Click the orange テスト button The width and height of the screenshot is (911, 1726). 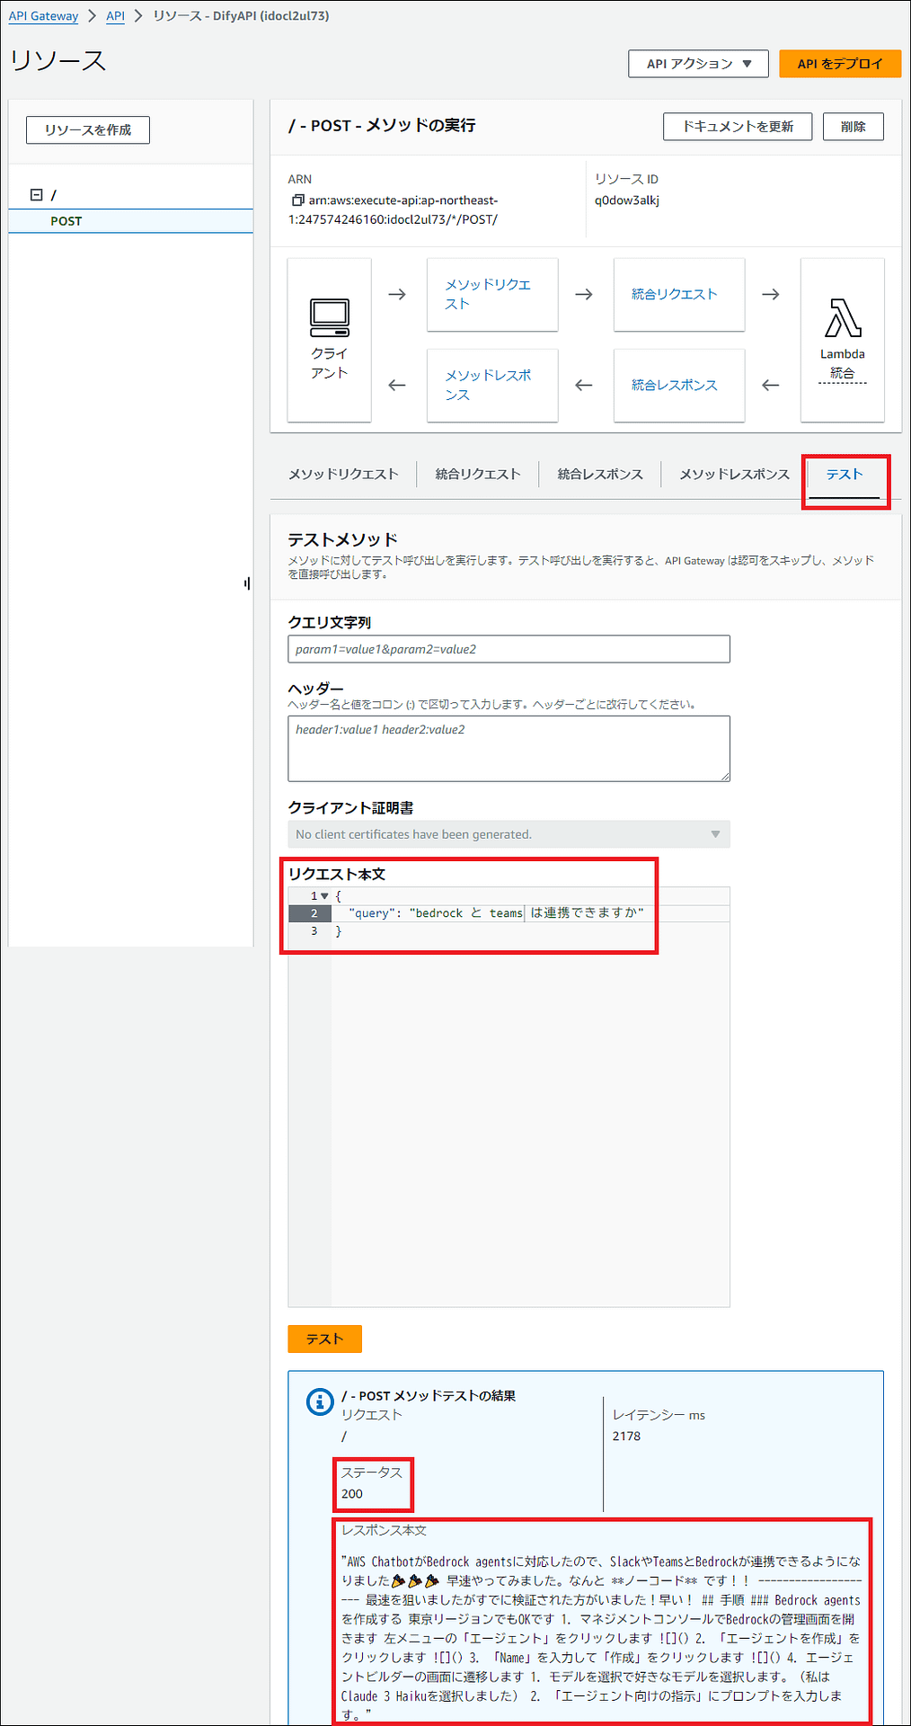[324, 1339]
